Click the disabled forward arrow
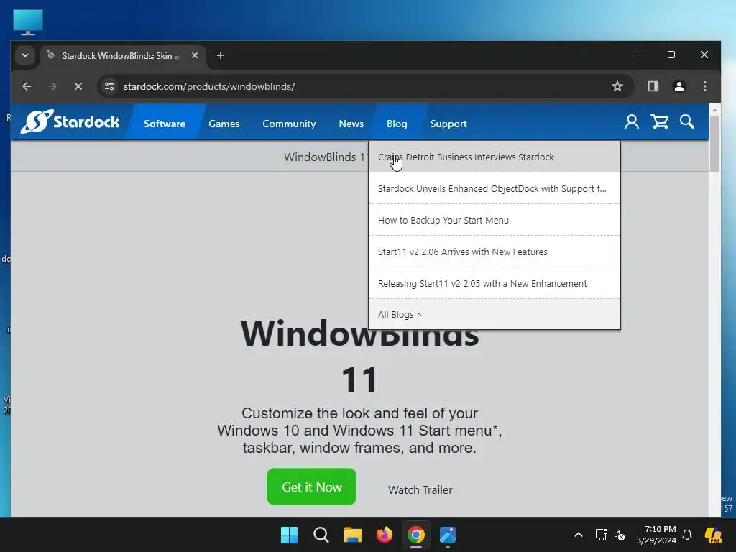This screenshot has height=552, width=736. pyautogui.click(x=52, y=86)
